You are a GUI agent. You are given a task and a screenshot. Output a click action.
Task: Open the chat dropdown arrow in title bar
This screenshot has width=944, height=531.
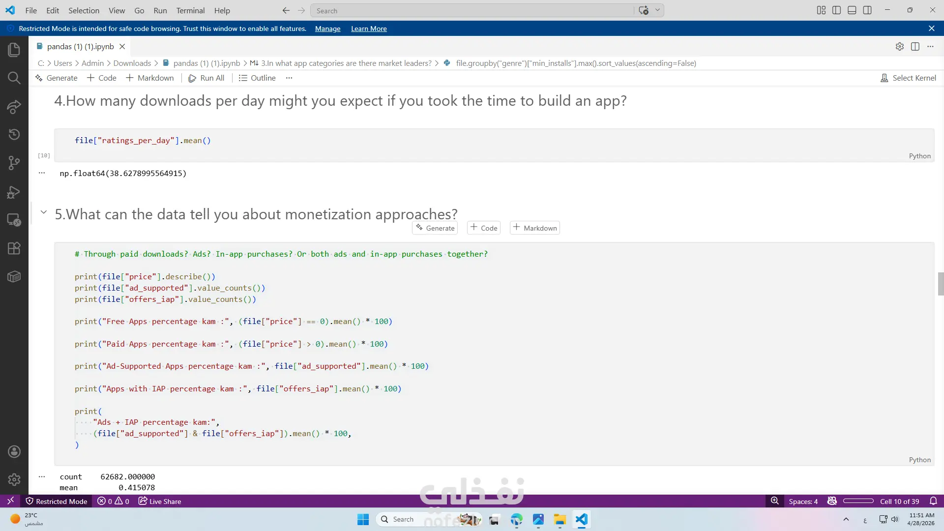coord(657,10)
